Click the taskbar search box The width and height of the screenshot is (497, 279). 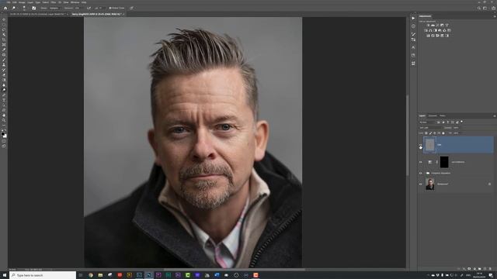[43, 275]
